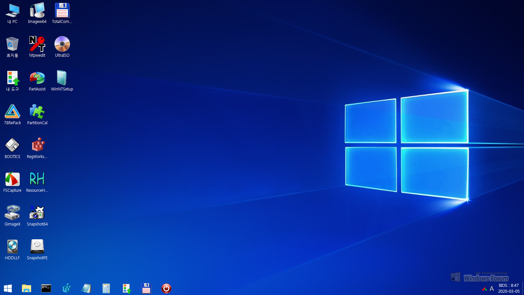Image resolution: width=524 pixels, height=295 pixels.
Task: Click the red power button in taskbar
Action: 166,288
